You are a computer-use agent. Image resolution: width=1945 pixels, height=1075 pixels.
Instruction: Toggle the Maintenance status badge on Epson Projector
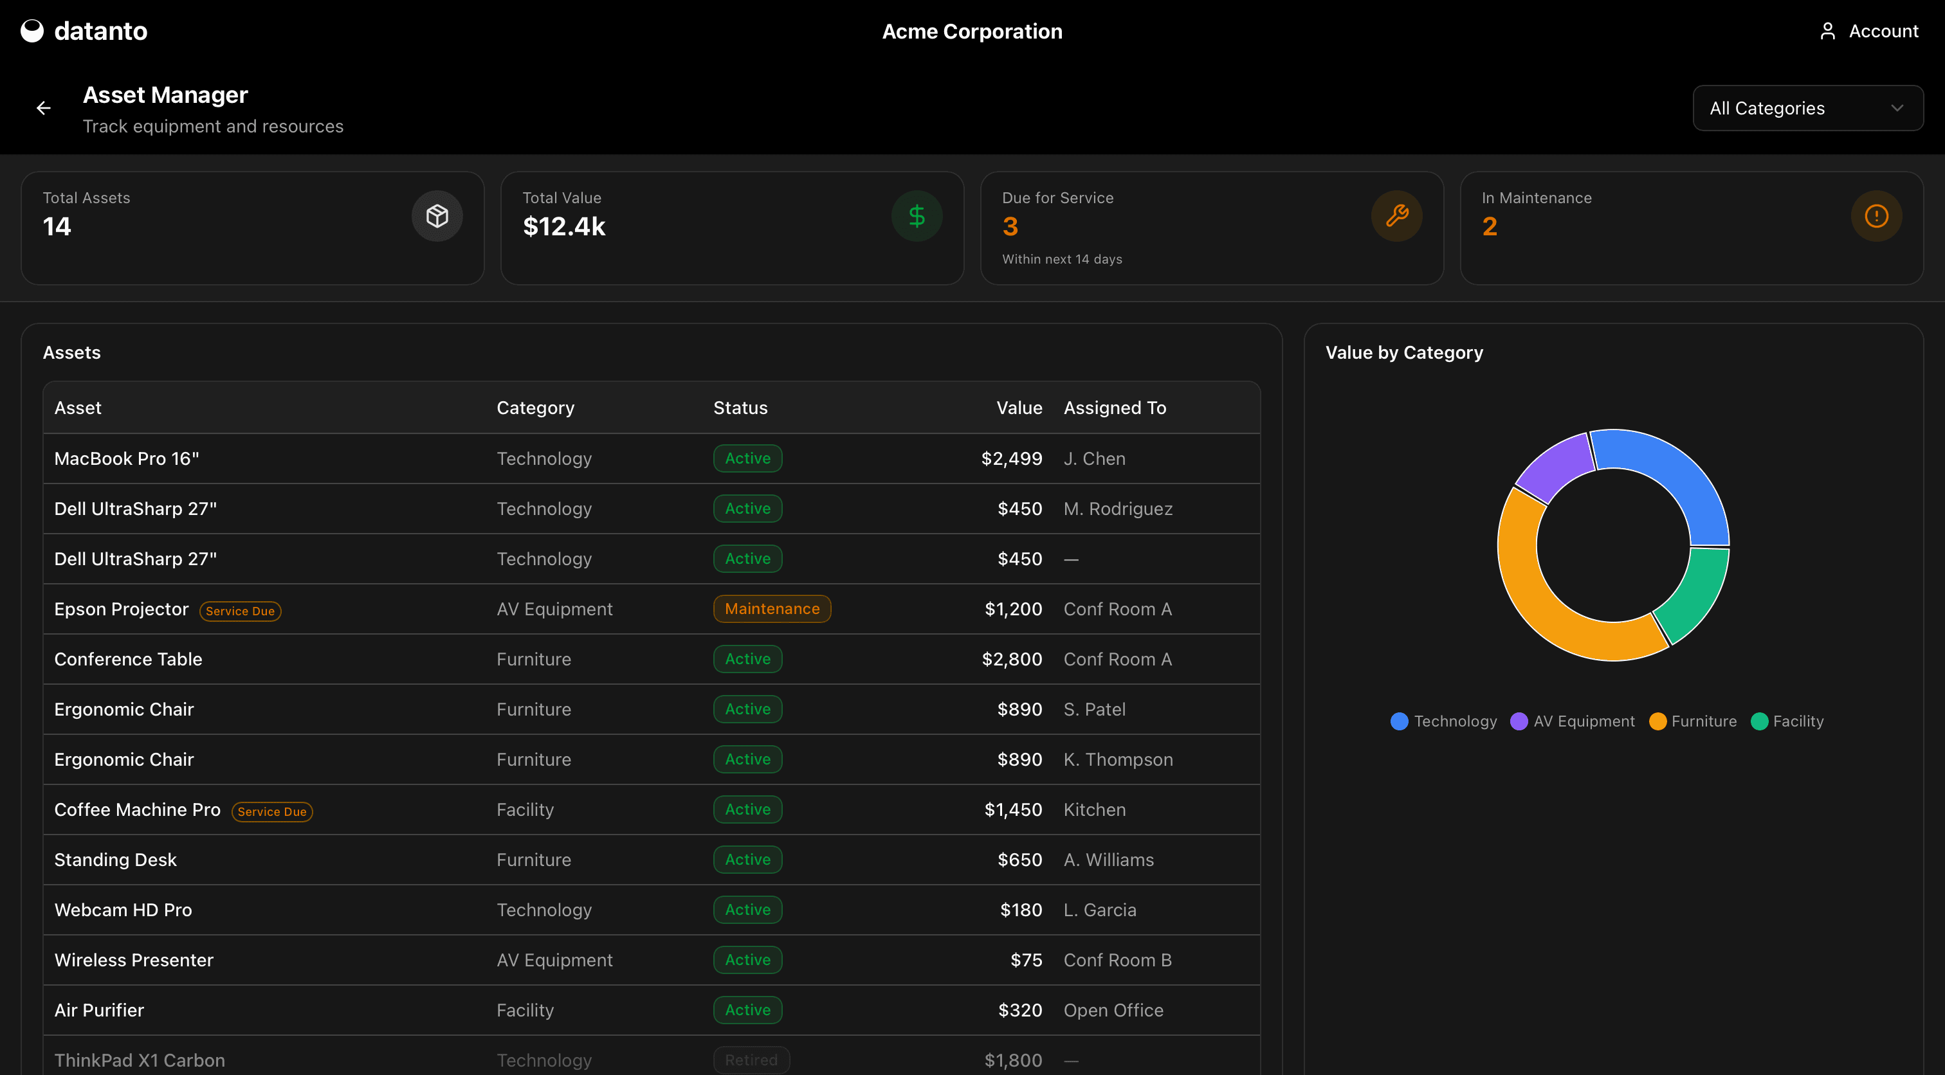coord(772,608)
